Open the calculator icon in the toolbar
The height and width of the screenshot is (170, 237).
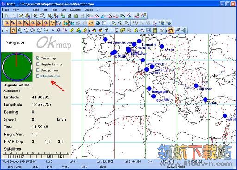point(155,30)
